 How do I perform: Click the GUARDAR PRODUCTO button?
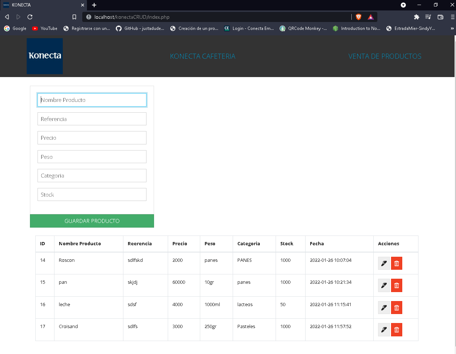(92, 221)
